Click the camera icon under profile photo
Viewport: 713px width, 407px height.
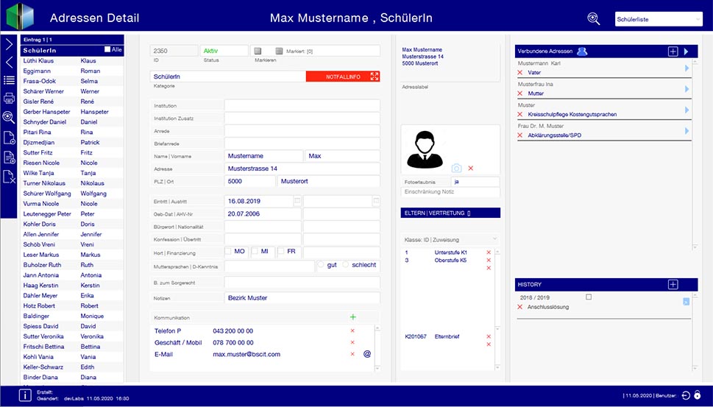click(x=456, y=169)
